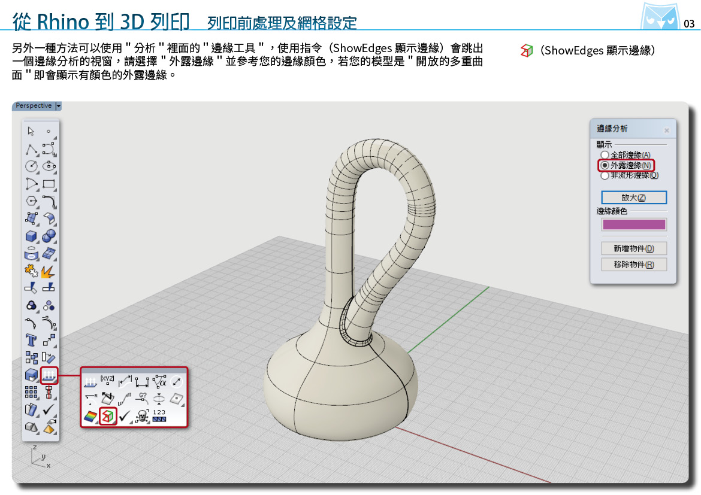Click the Check objects checkmark in sidebar
701x495 pixels.
(x=49, y=409)
